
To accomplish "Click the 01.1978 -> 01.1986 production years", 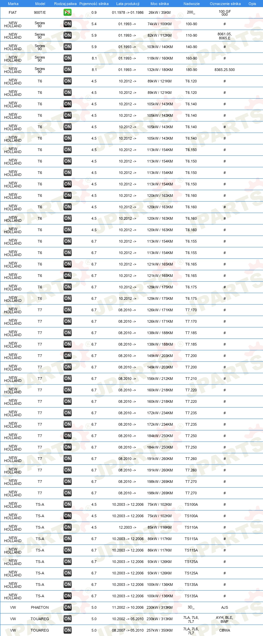I will (128, 12).
